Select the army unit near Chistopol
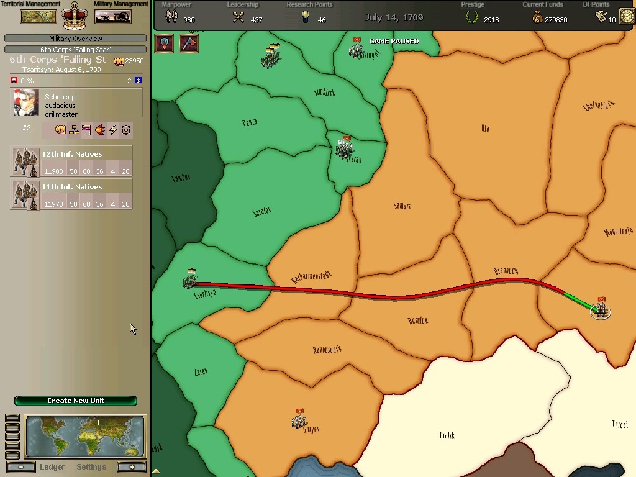 coord(356,48)
